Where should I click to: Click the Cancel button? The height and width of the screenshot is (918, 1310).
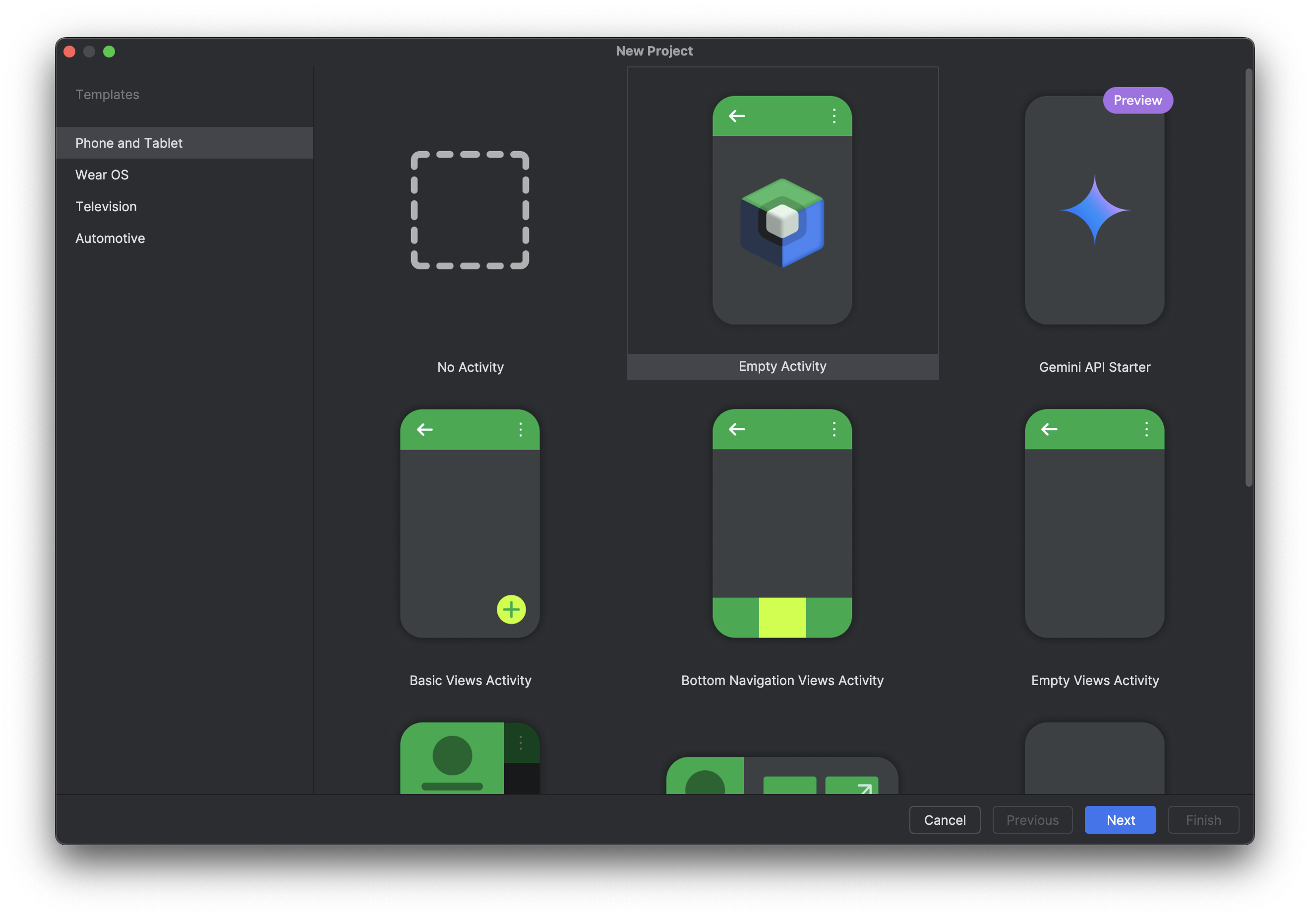click(x=944, y=819)
